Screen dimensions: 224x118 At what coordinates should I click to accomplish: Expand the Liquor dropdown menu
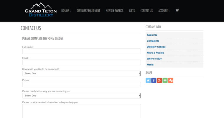(66, 11)
